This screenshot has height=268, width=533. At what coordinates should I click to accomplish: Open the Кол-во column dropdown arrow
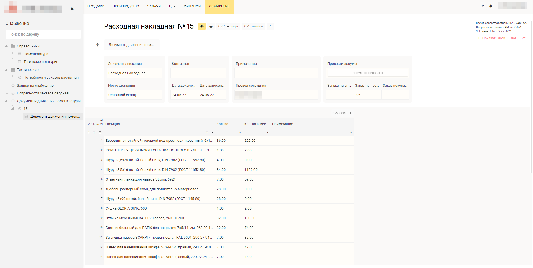[x=240, y=133]
